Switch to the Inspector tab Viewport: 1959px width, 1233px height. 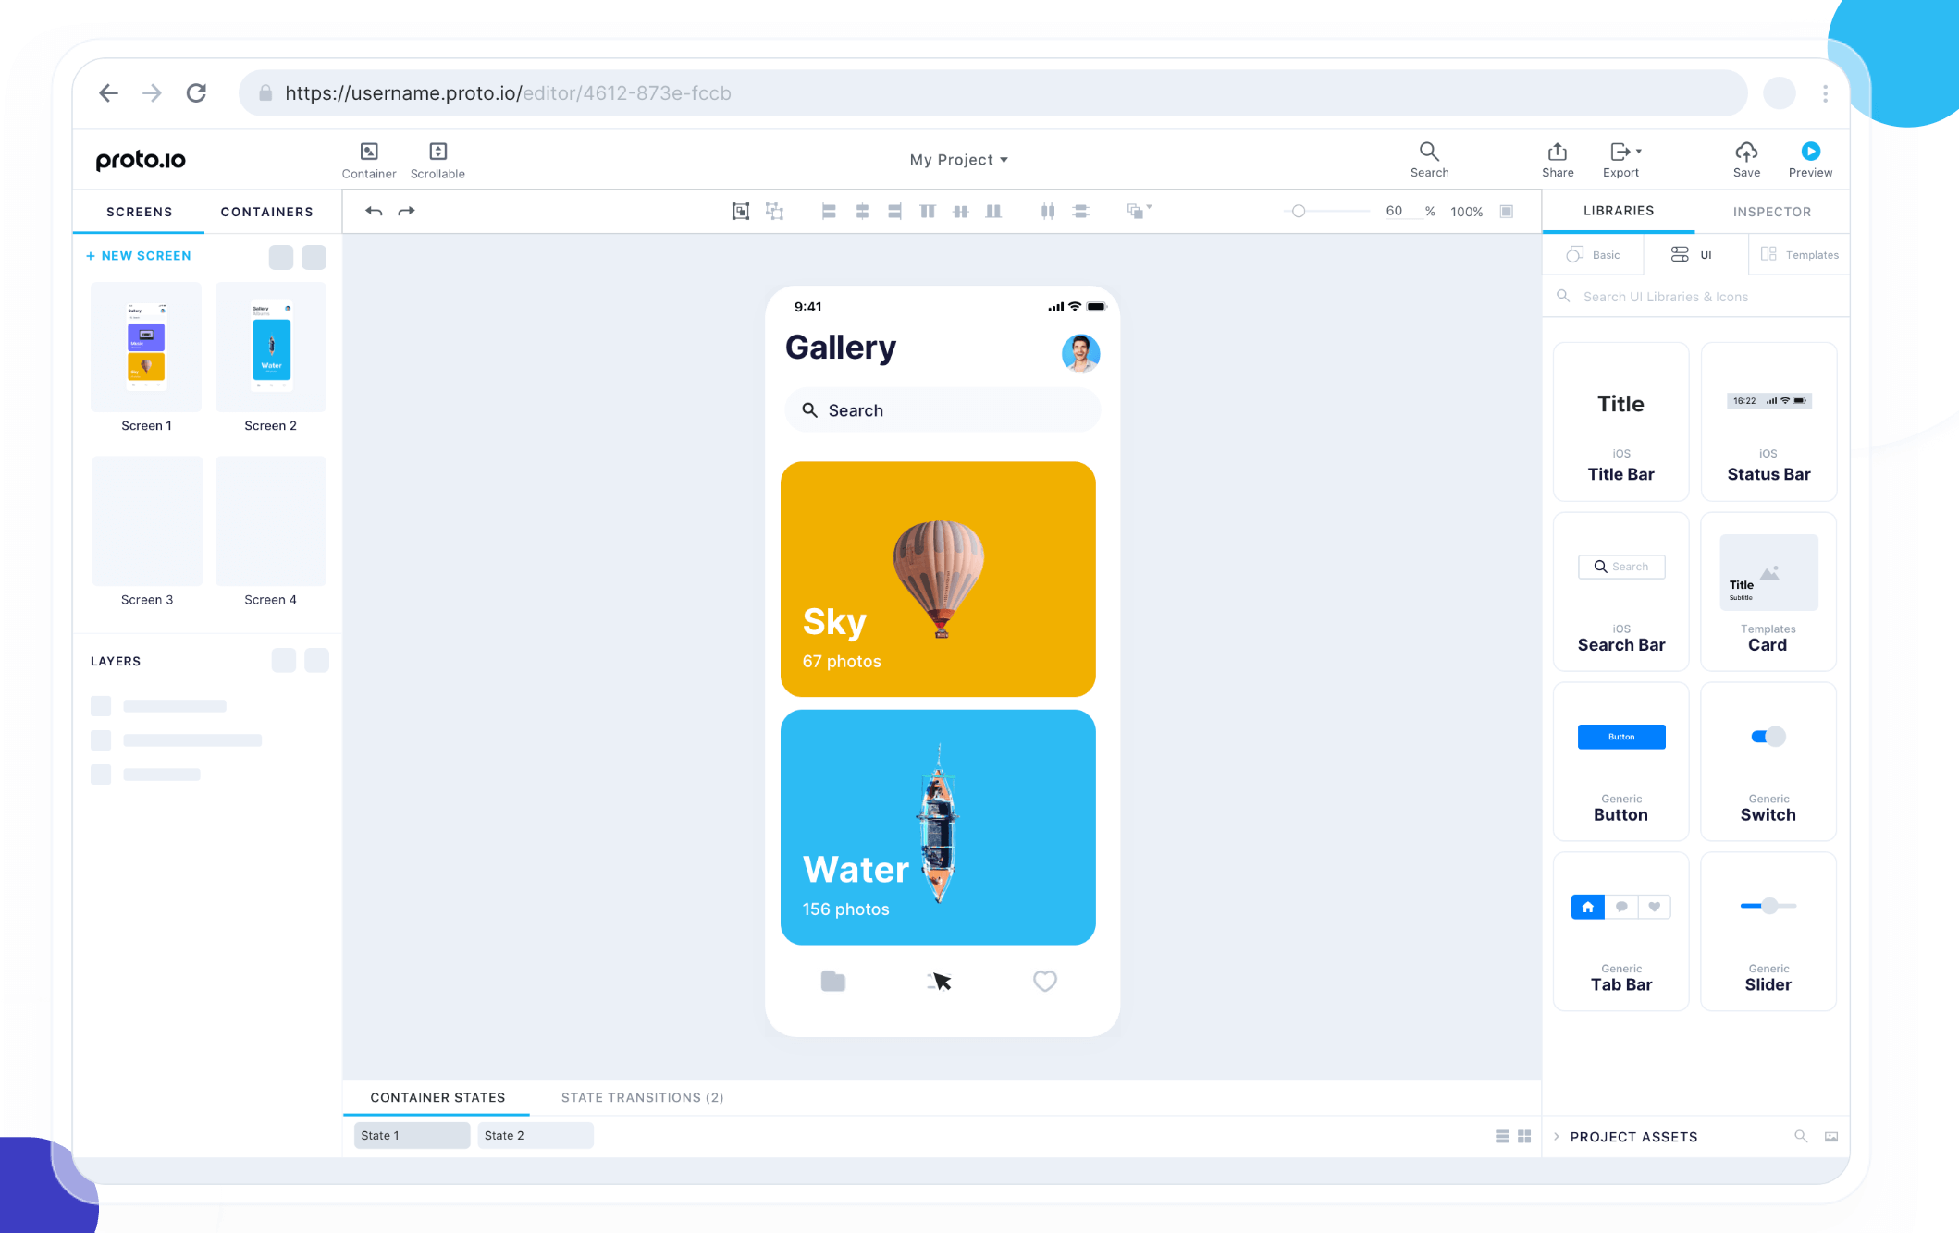click(x=1771, y=212)
